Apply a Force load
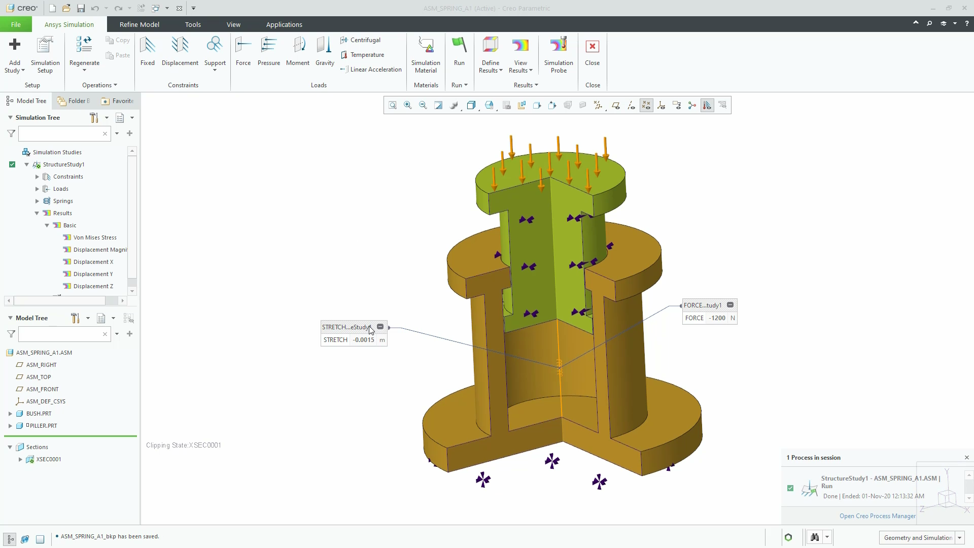 [x=243, y=51]
